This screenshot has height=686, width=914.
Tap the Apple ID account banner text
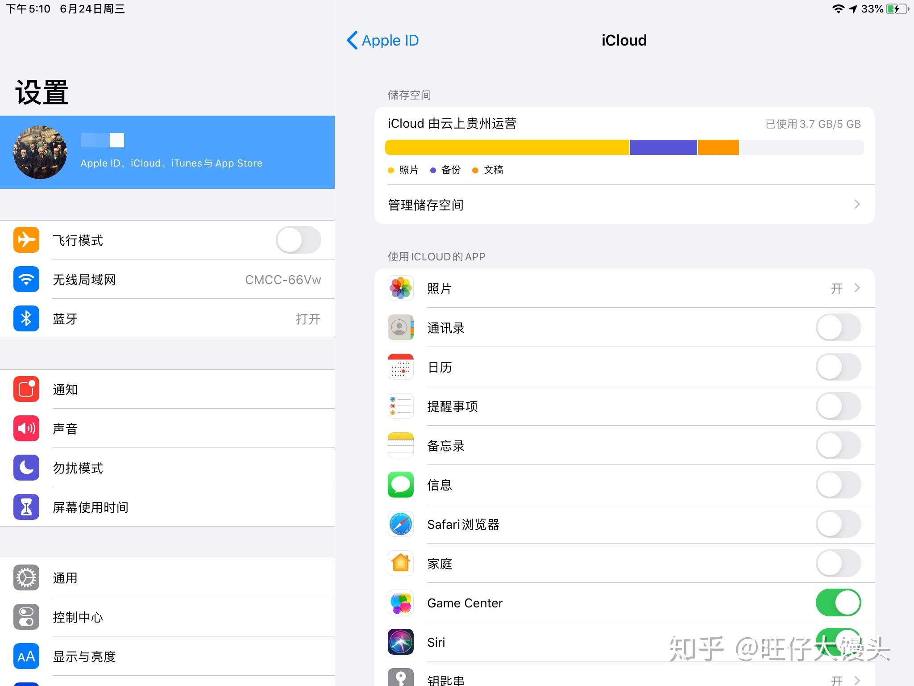click(171, 163)
